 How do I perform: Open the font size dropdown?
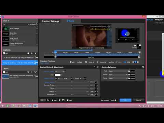(x=59, y=71)
